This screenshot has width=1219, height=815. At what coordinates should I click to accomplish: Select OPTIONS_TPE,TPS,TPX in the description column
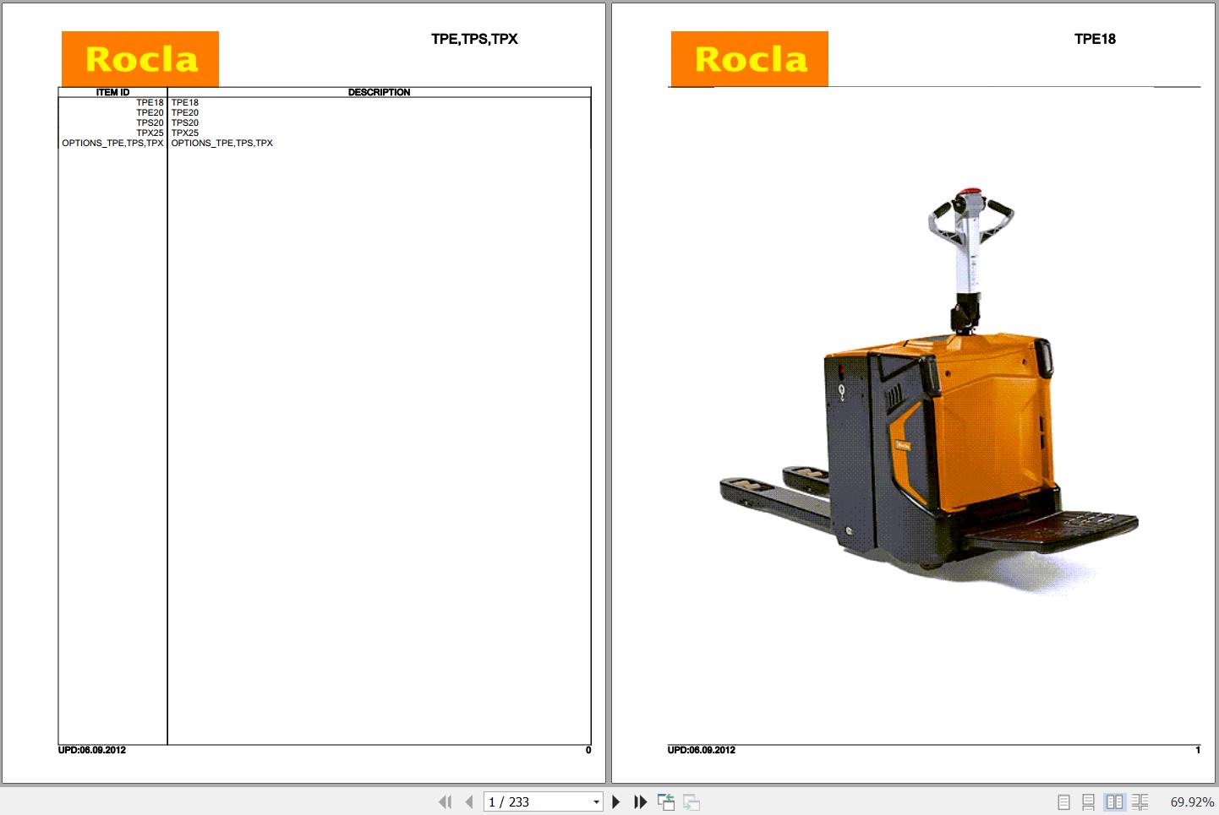point(222,143)
